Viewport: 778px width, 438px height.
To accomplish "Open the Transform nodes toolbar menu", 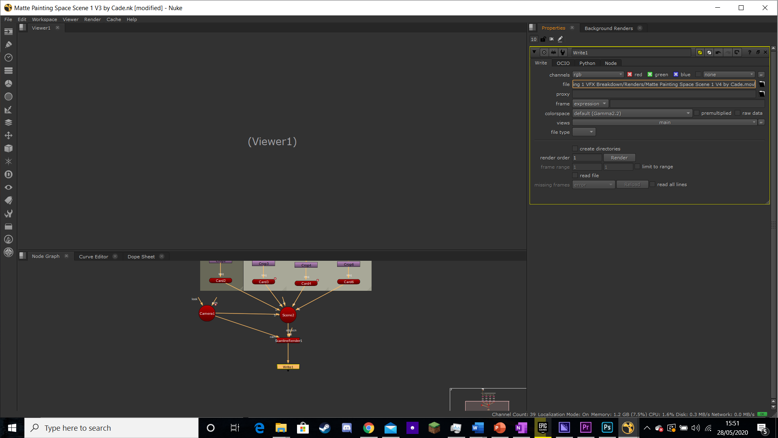I will pyautogui.click(x=9, y=135).
